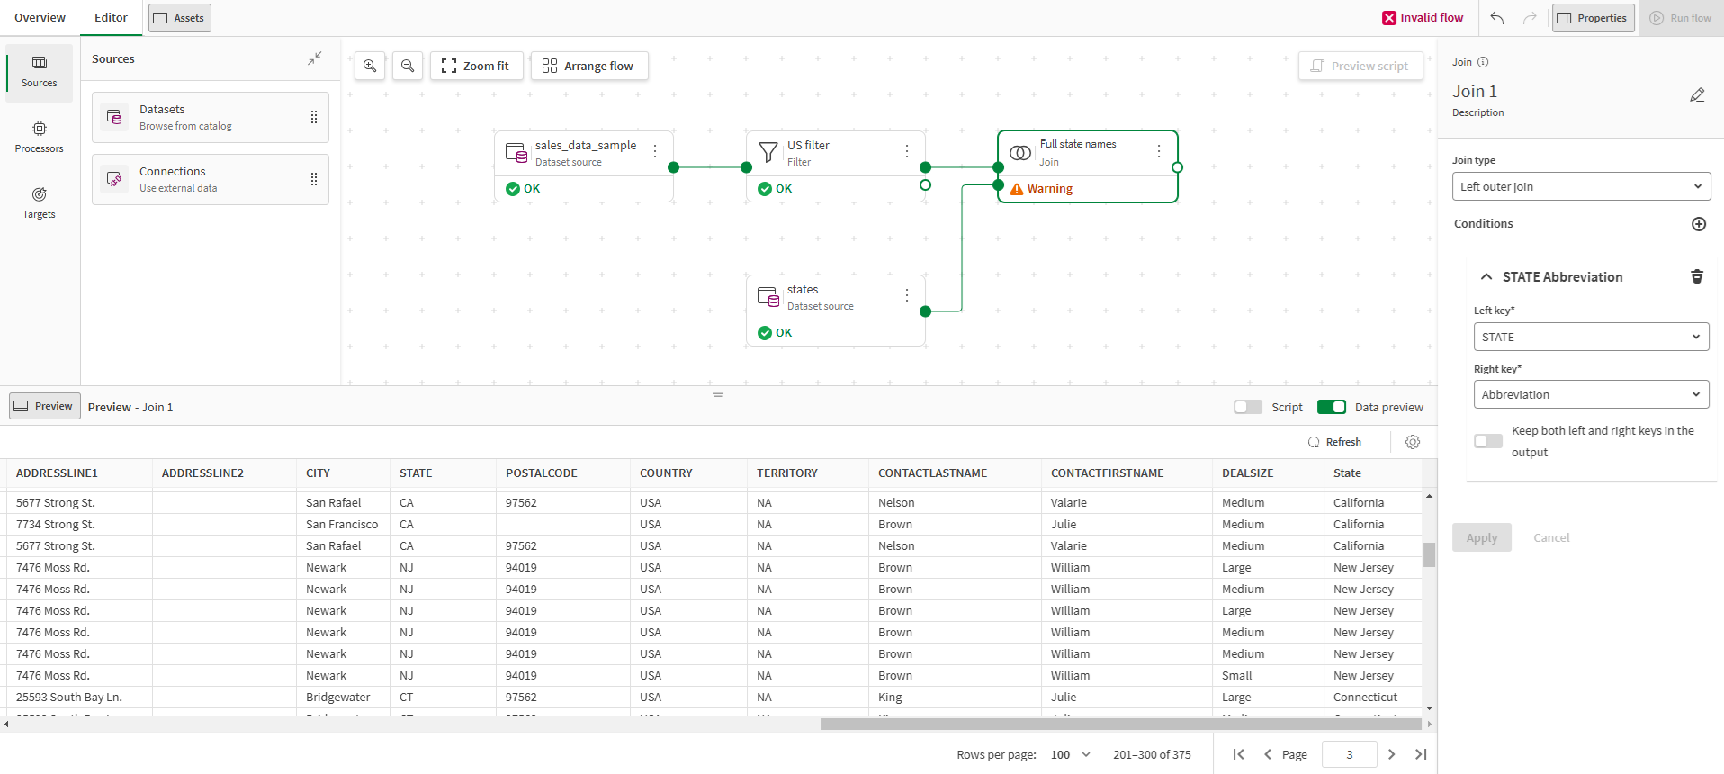Click Refresh in the data preview
Viewport: 1724px width, 774px height.
click(x=1334, y=442)
